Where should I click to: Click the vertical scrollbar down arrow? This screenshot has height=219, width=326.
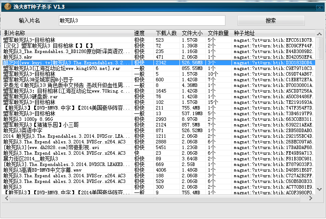(319, 189)
